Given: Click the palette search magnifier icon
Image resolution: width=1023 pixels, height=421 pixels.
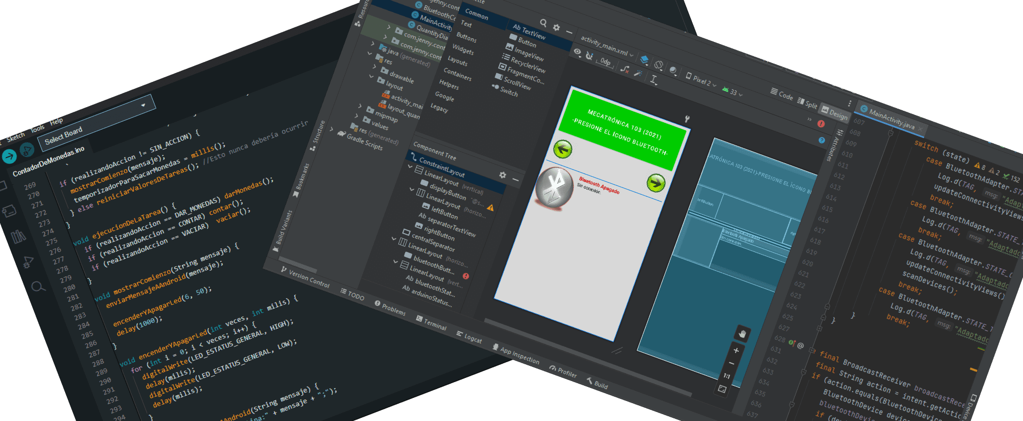Looking at the screenshot, I should pyautogui.click(x=543, y=23).
